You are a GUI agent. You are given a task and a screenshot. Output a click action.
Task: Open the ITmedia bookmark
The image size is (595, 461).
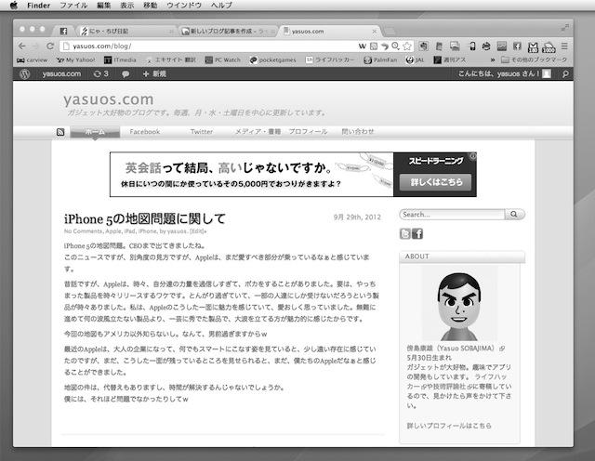click(x=120, y=60)
